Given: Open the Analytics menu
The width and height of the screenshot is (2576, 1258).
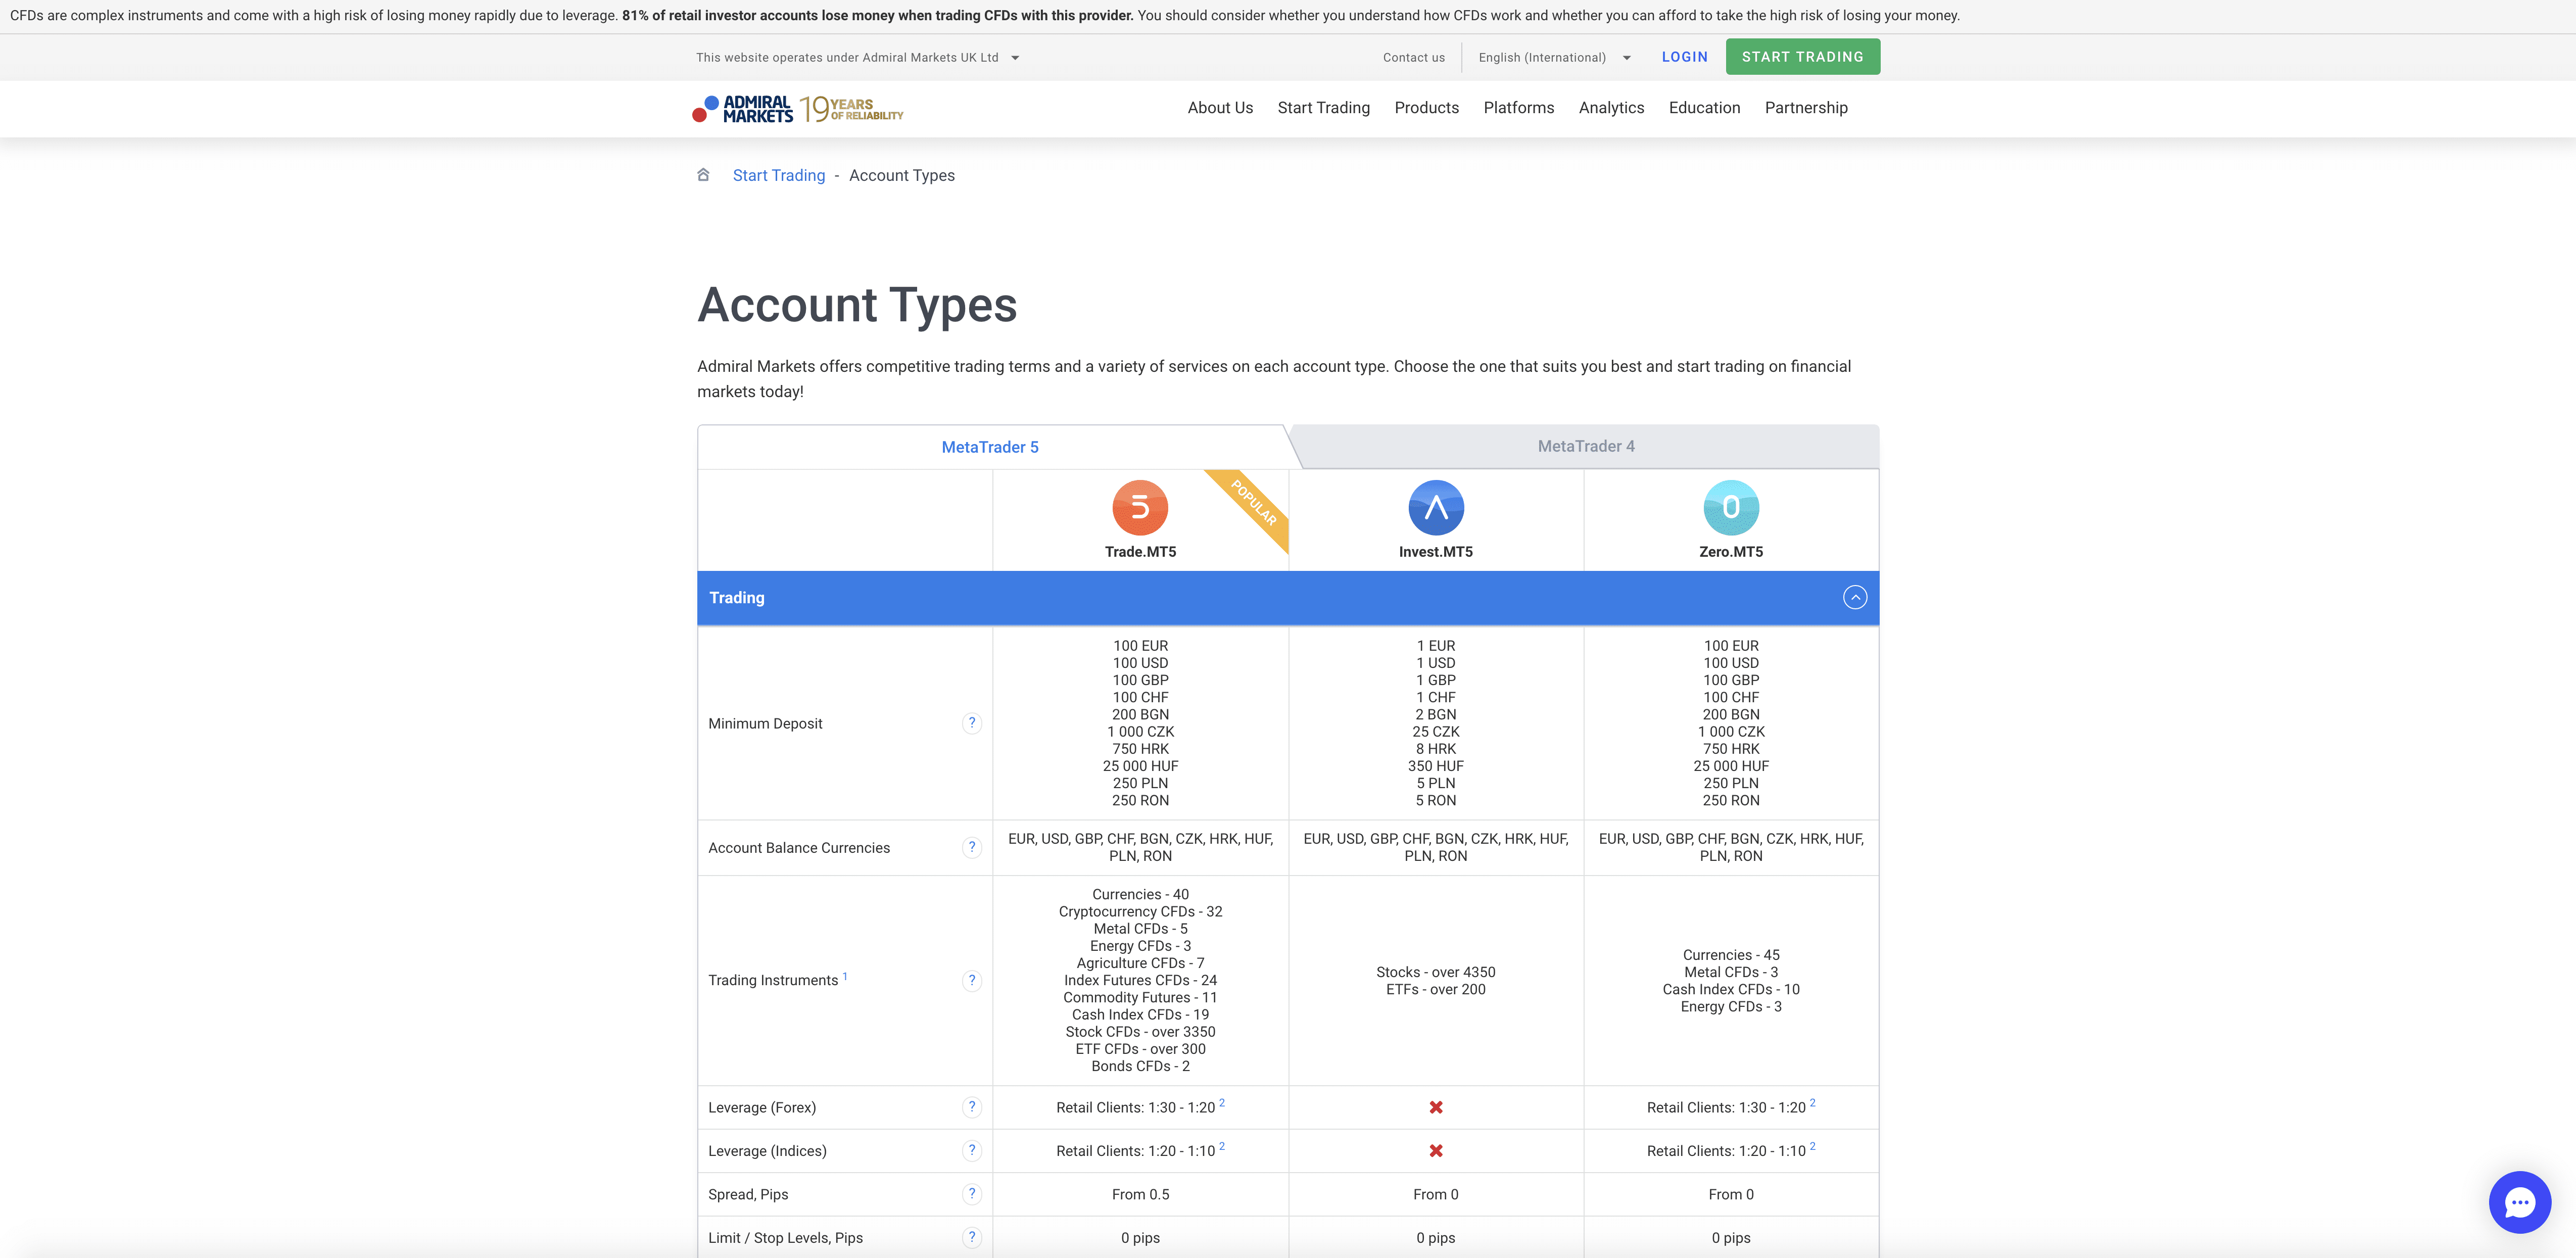Looking at the screenshot, I should pyautogui.click(x=1611, y=108).
